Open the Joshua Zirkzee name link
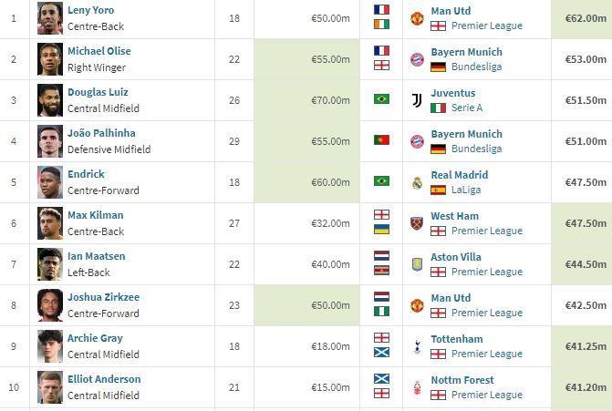Image resolution: width=612 pixels, height=411 pixels. 103,297
